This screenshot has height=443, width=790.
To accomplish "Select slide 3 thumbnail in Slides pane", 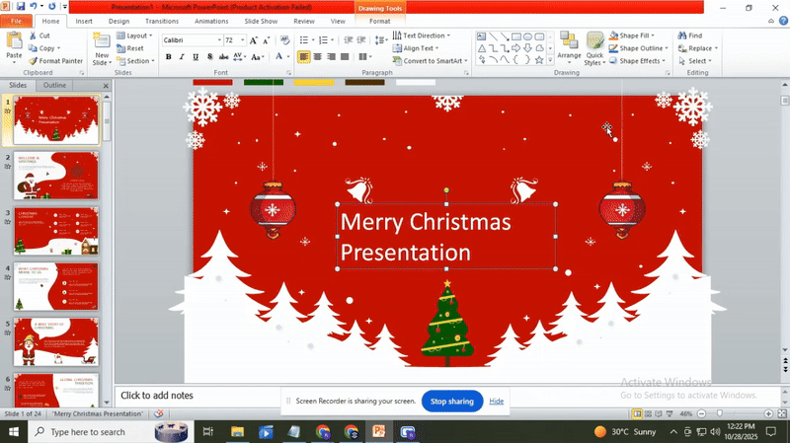I will 56,230.
